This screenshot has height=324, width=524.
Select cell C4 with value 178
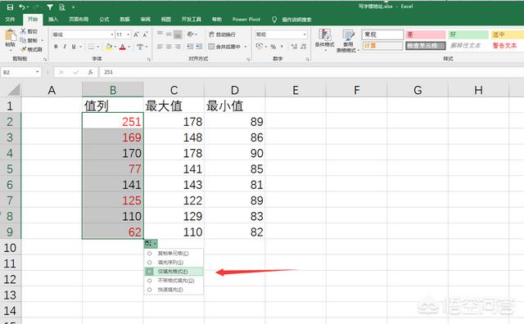(174, 153)
